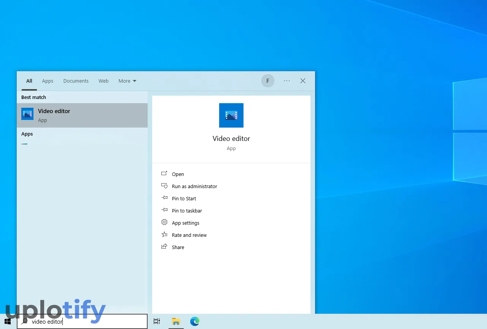Close the search panel with X
This screenshot has height=329, width=487.
(303, 81)
